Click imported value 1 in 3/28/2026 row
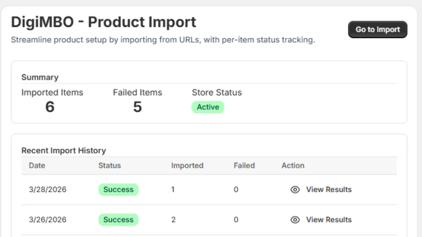Viewport: 422px width, 237px height. tap(173, 190)
